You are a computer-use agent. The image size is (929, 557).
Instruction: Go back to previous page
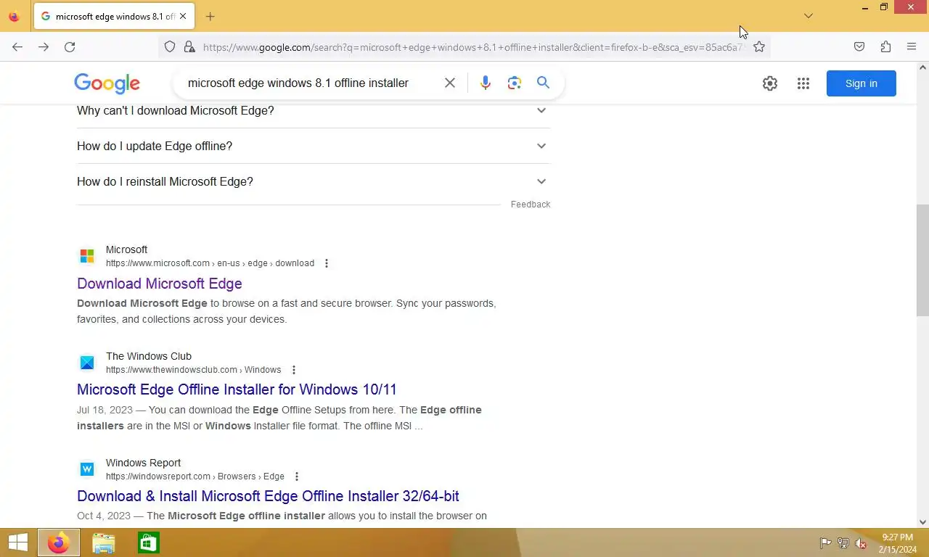[17, 47]
